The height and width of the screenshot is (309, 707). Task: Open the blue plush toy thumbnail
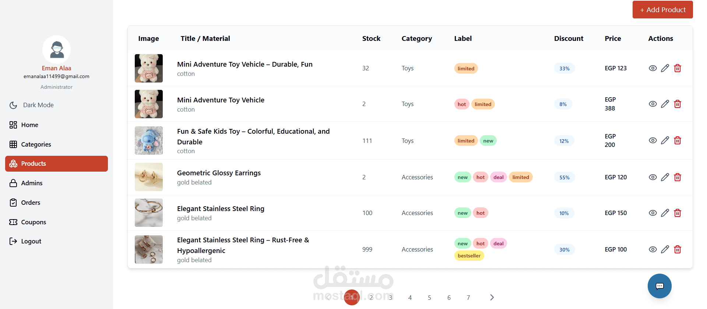point(149,140)
